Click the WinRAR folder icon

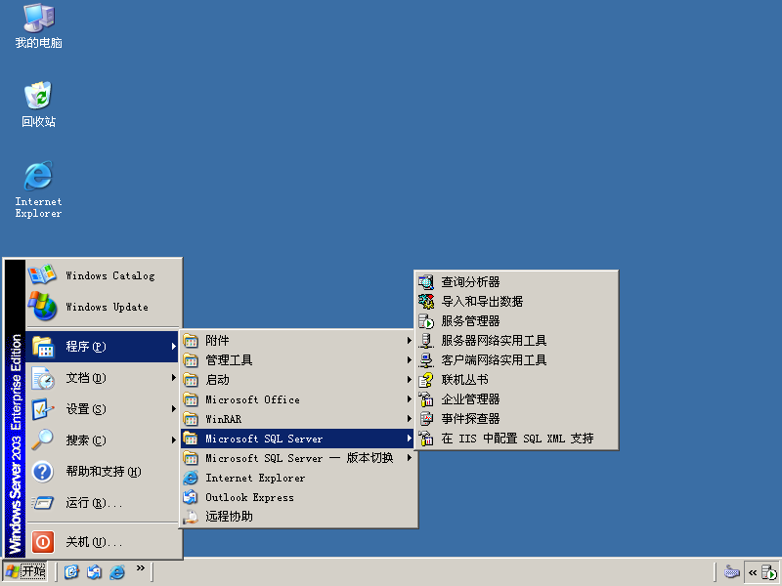[191, 419]
